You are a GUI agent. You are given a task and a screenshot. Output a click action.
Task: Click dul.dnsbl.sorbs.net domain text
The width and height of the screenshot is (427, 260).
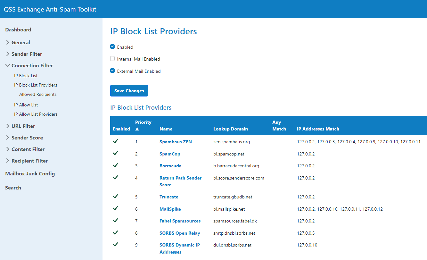232,245
